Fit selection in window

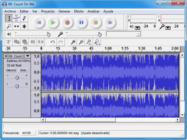pos(89,42)
